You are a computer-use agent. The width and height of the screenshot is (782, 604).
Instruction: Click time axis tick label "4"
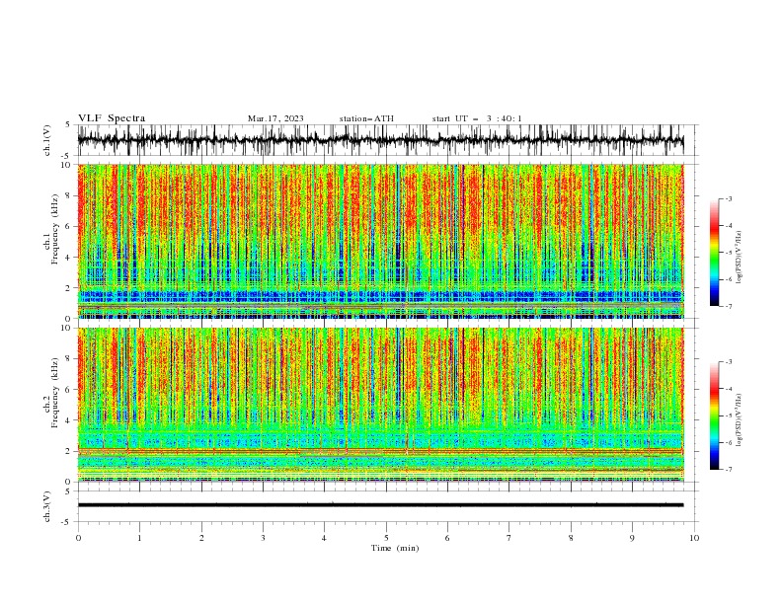[x=325, y=538]
